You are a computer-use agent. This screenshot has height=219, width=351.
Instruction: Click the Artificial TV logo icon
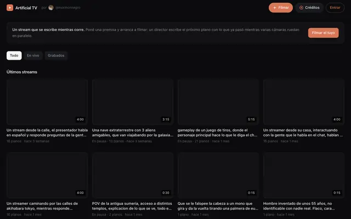[10, 8]
